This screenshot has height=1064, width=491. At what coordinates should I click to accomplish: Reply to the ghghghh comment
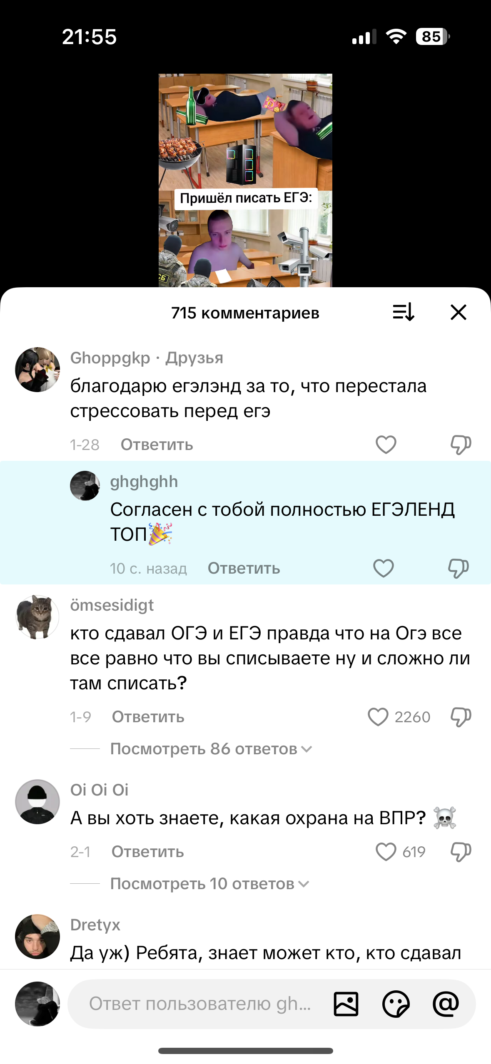point(244,568)
